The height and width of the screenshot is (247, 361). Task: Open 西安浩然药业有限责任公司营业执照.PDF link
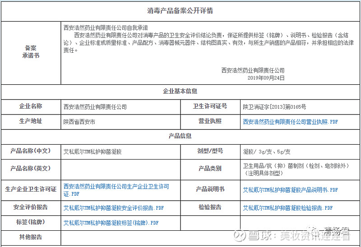pos(290,122)
